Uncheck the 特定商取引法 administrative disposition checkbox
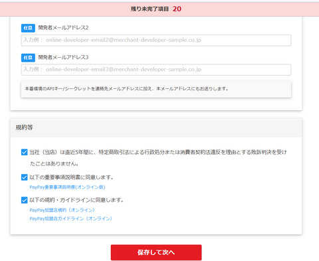This screenshot has height=261, width=319. pyautogui.click(x=25, y=152)
